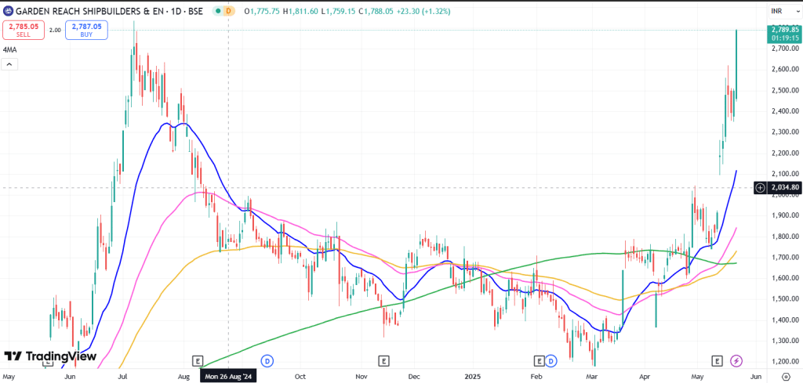Click the 1,700.00 price axis label
The image size is (803, 383).
784,257
